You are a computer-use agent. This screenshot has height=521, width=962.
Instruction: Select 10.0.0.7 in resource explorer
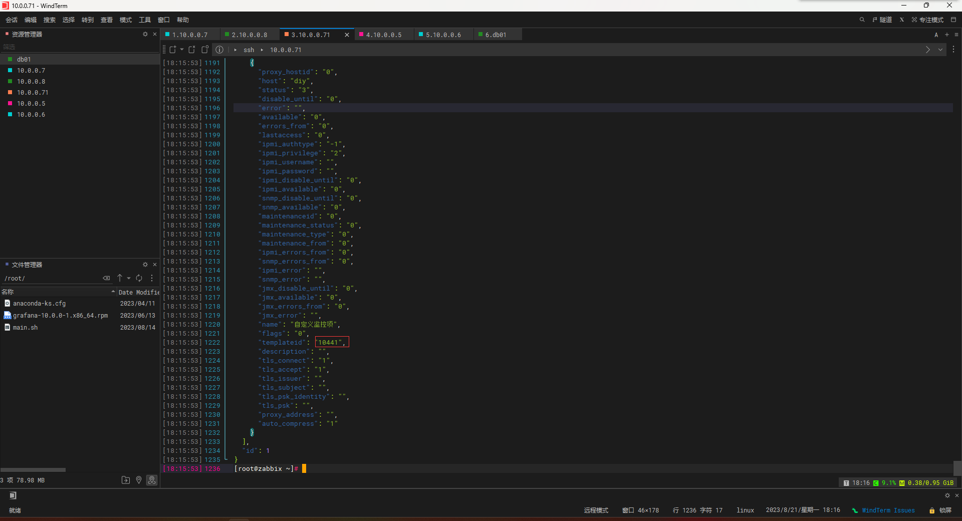click(x=80, y=71)
